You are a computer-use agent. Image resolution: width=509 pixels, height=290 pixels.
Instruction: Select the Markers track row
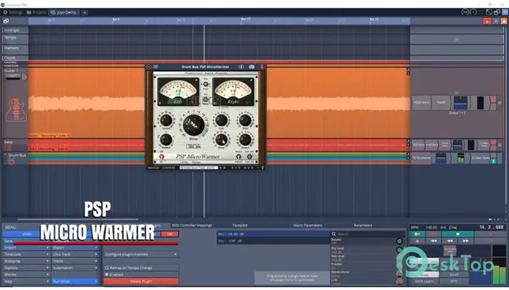(15, 49)
